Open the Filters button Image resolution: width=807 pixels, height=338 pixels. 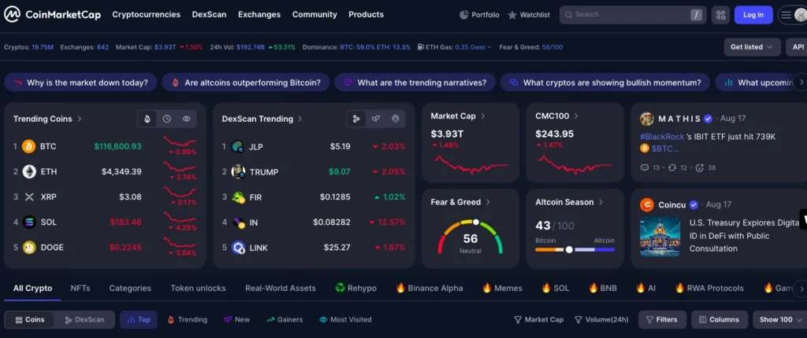coord(662,319)
